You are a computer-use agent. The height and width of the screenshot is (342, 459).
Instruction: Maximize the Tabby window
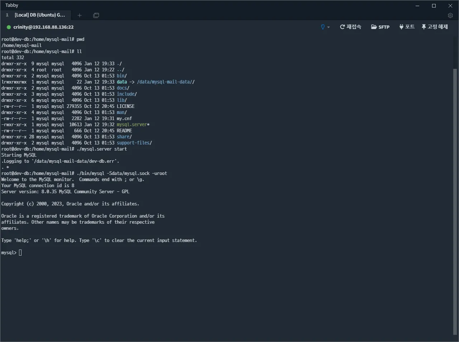(x=434, y=6)
